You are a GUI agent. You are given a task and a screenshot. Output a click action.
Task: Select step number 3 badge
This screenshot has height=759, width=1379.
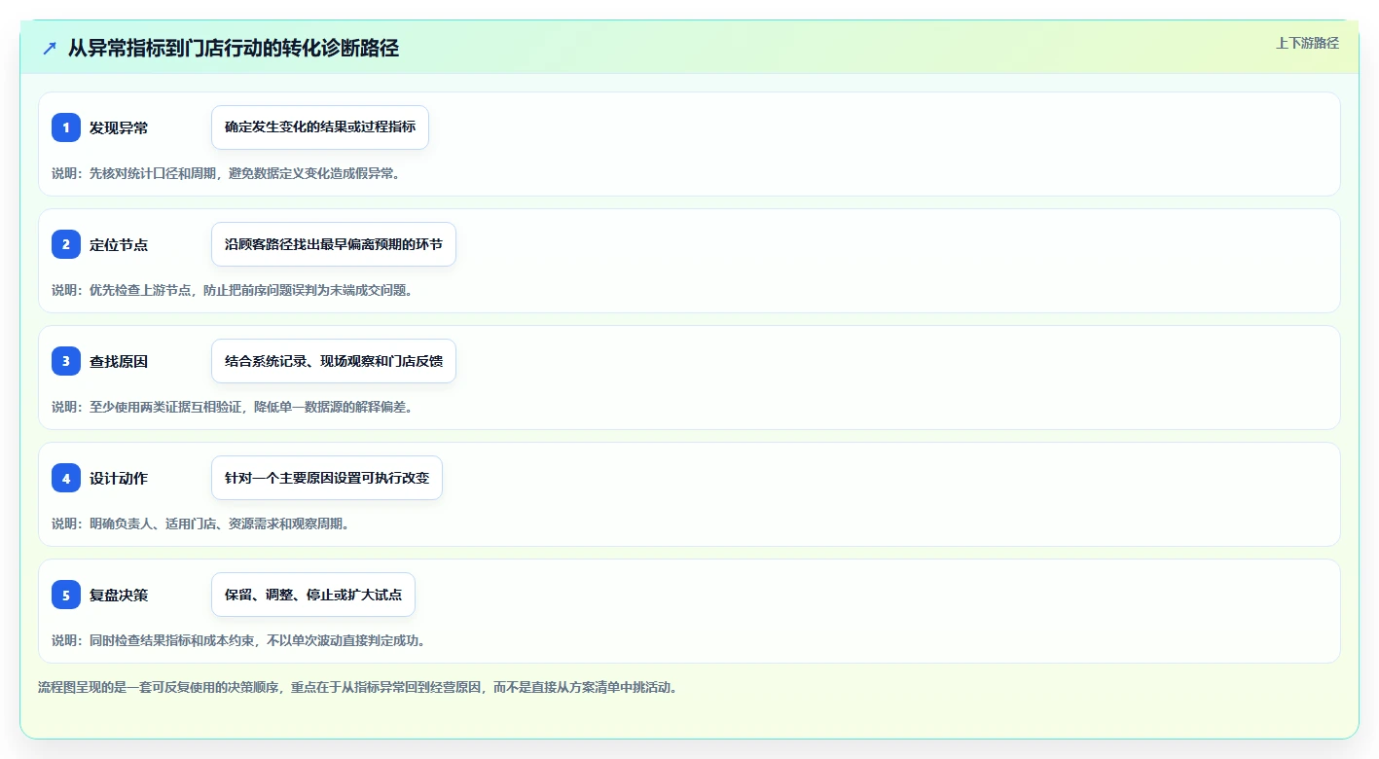pos(66,361)
